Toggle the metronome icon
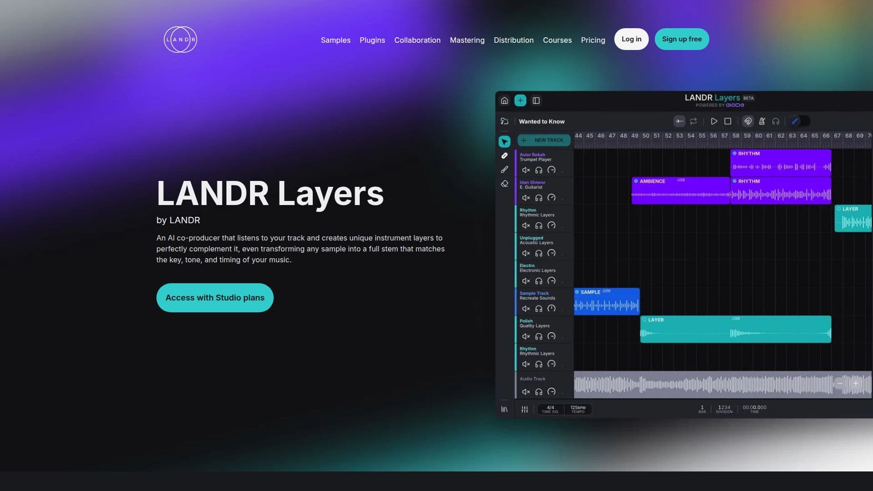Image resolution: width=873 pixels, height=491 pixels. click(762, 121)
